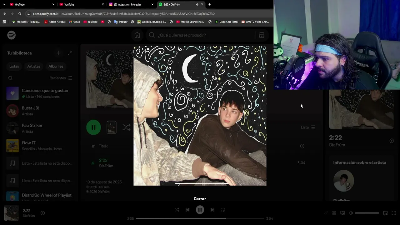Adjust the Spotify volume slider
400x225 pixels.
coord(367,213)
